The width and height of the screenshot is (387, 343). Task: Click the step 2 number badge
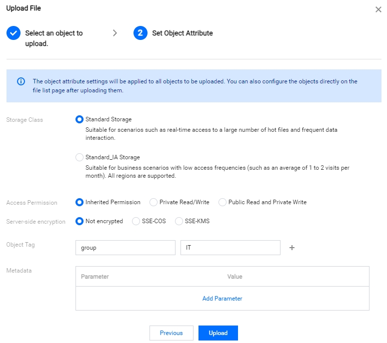tap(140, 33)
